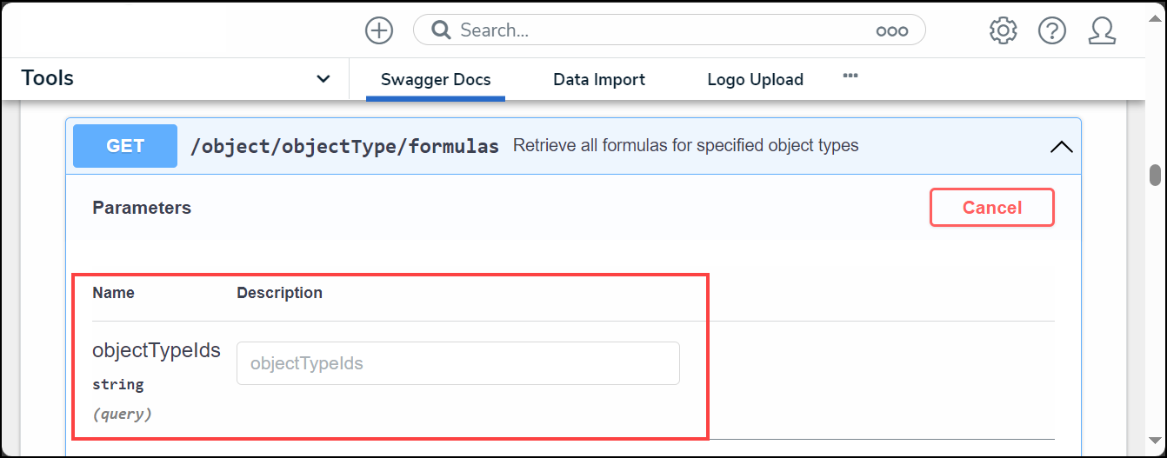Open the help question mark icon

pos(1052,30)
